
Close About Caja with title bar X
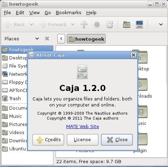(133, 55)
